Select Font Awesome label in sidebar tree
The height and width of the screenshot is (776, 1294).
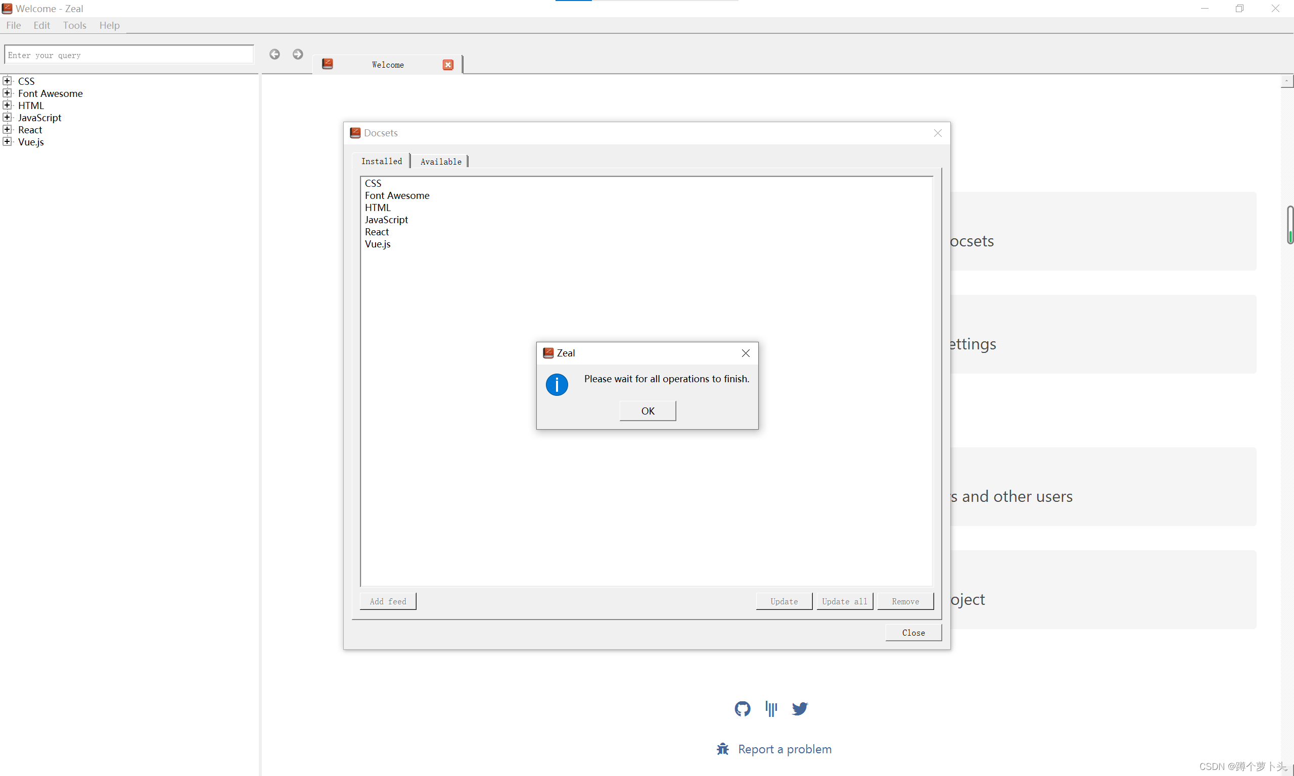tap(50, 93)
